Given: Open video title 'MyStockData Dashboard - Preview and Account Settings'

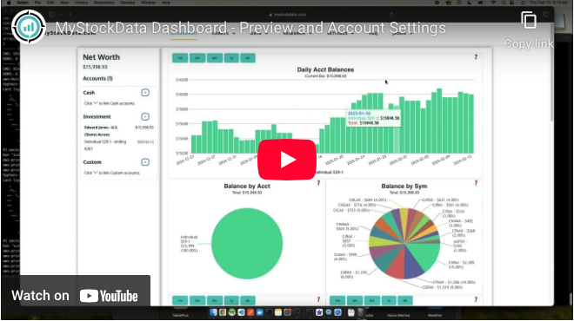Looking at the screenshot, I should [x=250, y=28].
